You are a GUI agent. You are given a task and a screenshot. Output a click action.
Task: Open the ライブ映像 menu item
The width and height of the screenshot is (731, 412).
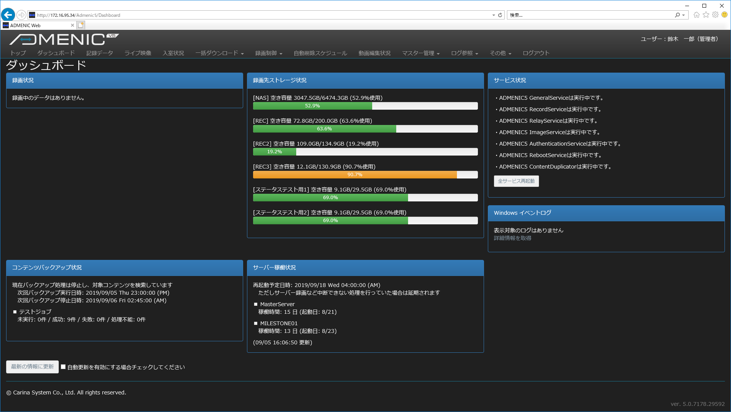(138, 53)
